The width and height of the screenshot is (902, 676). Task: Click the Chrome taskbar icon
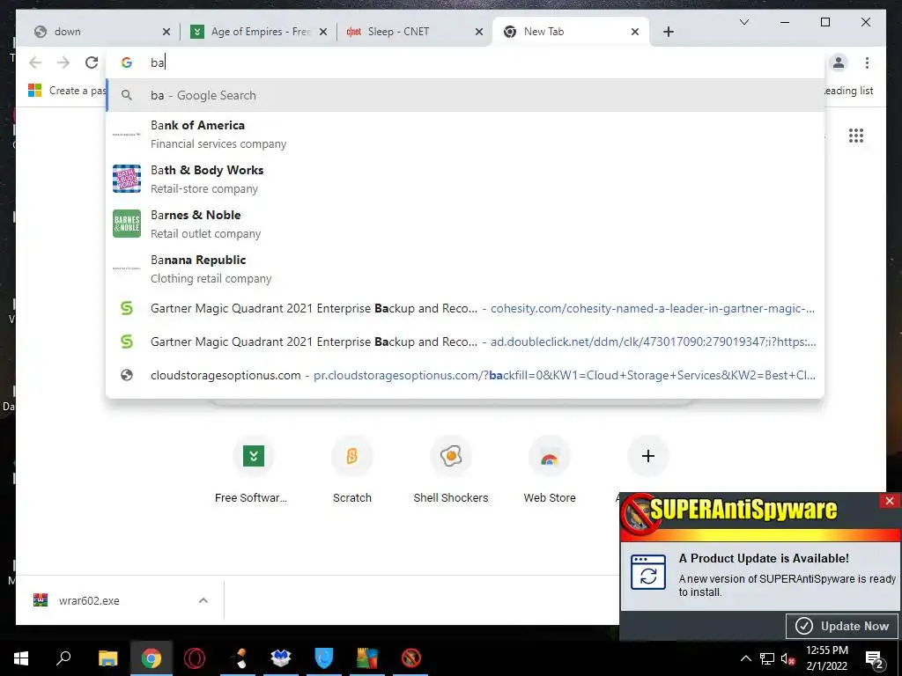pyautogui.click(x=152, y=658)
